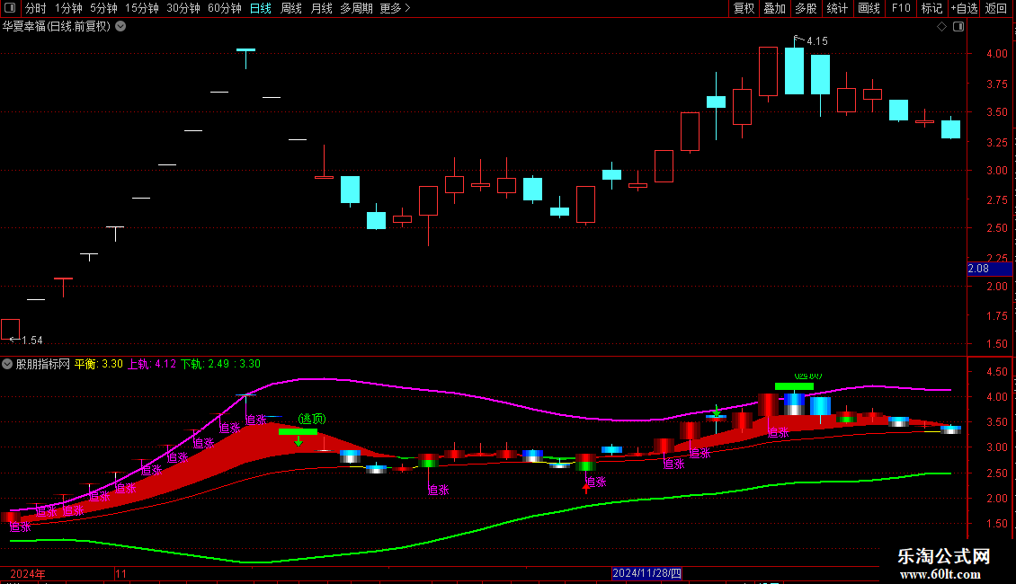Click the 标记 mark button
The image size is (1016, 584).
931,8
